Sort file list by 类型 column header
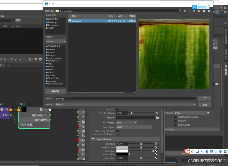Screen dimensions: 228x166 [123, 16]
